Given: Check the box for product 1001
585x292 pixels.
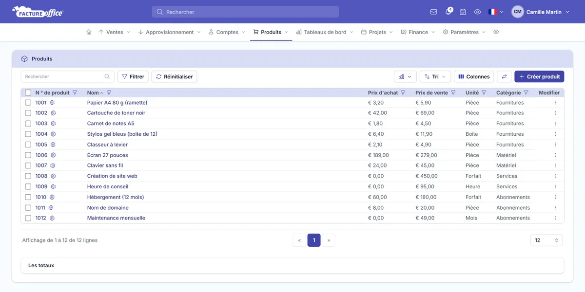Looking at the screenshot, I should click(x=28, y=103).
